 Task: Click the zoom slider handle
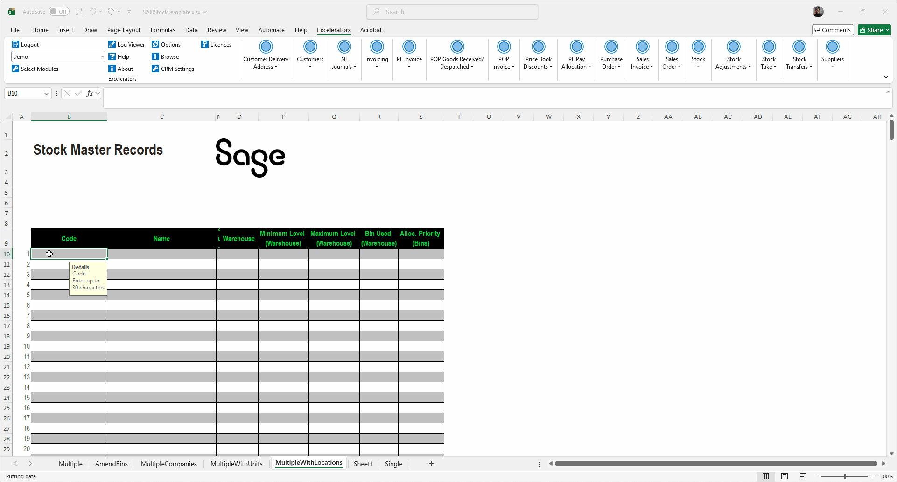pos(845,476)
